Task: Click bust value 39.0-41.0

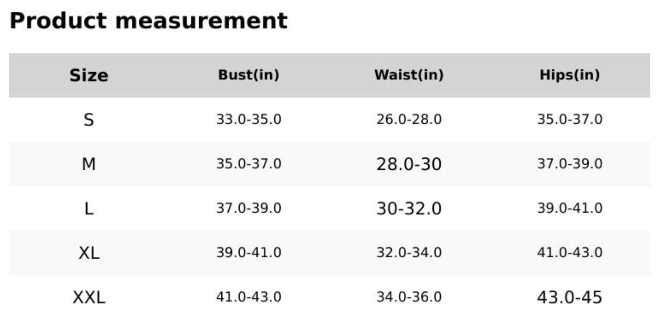Action: (x=248, y=252)
